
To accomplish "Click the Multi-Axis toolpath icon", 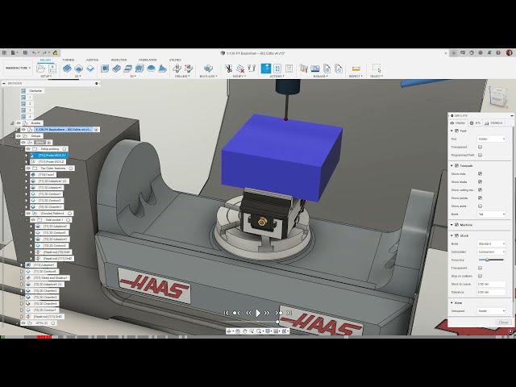I will (x=208, y=69).
